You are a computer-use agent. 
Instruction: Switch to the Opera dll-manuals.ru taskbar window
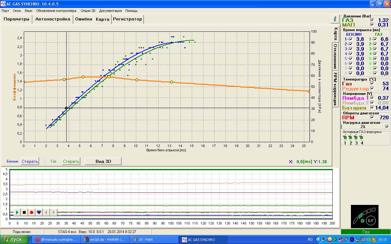[57, 239]
